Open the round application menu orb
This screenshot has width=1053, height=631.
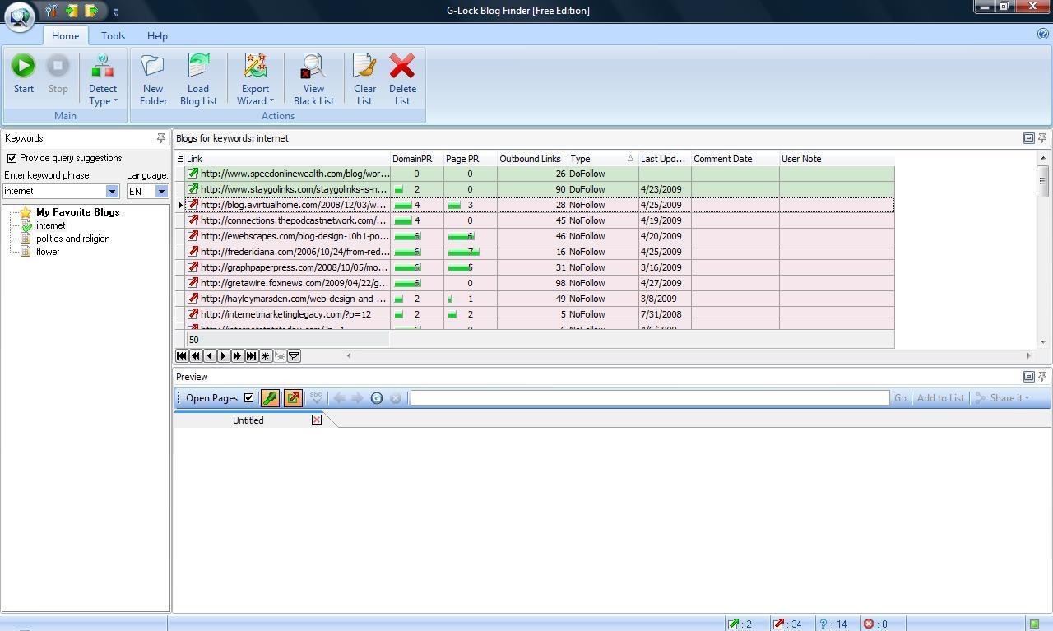click(x=20, y=16)
